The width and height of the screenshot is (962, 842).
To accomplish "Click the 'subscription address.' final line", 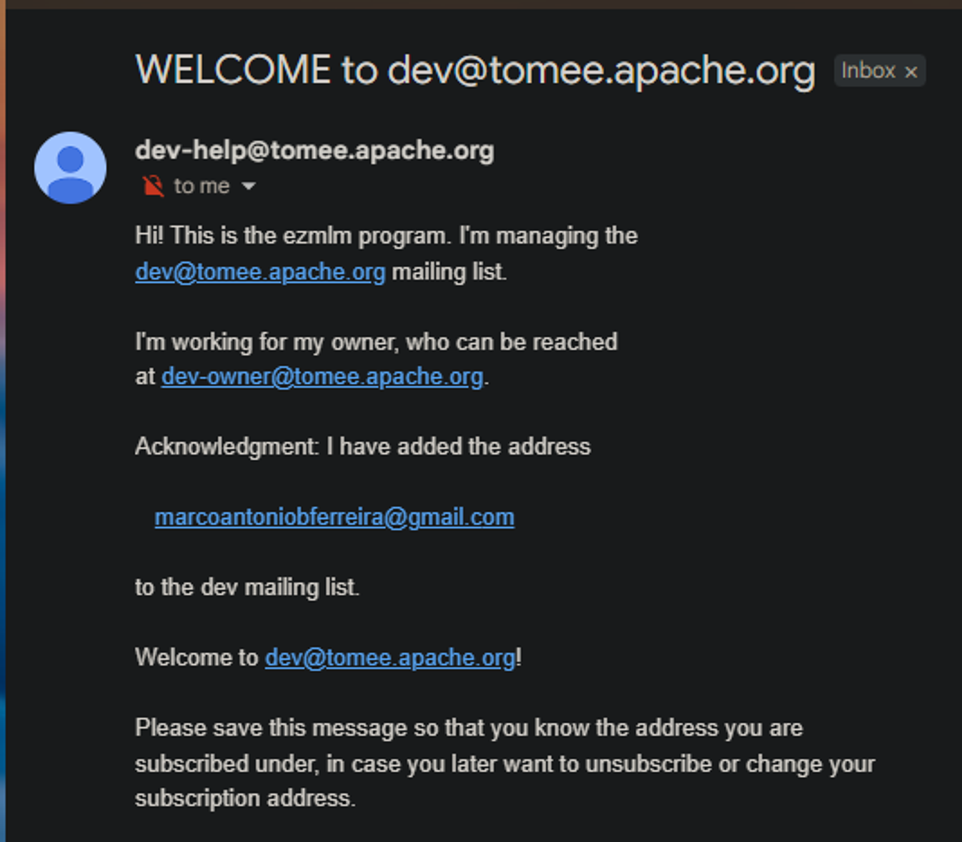I will 245,798.
